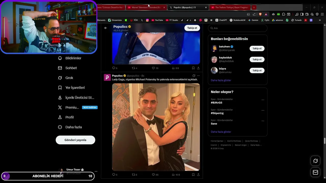Show more trends under Neler oluyor
This screenshot has width=326, height=183.
(221, 132)
